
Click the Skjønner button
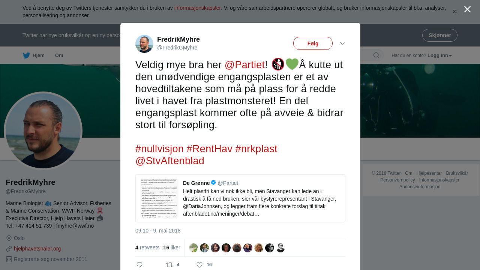(x=440, y=35)
